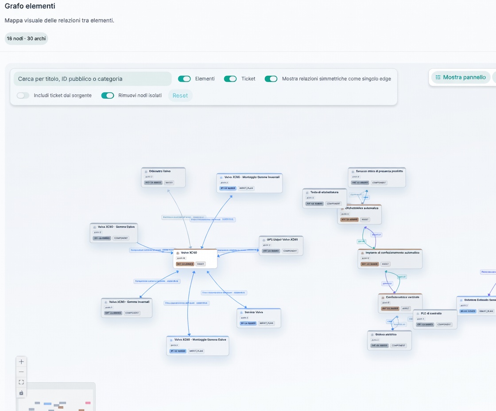496x411 pixels.
Task: Click COMPONENT badge on PLC di controllo node
Action: (444, 324)
